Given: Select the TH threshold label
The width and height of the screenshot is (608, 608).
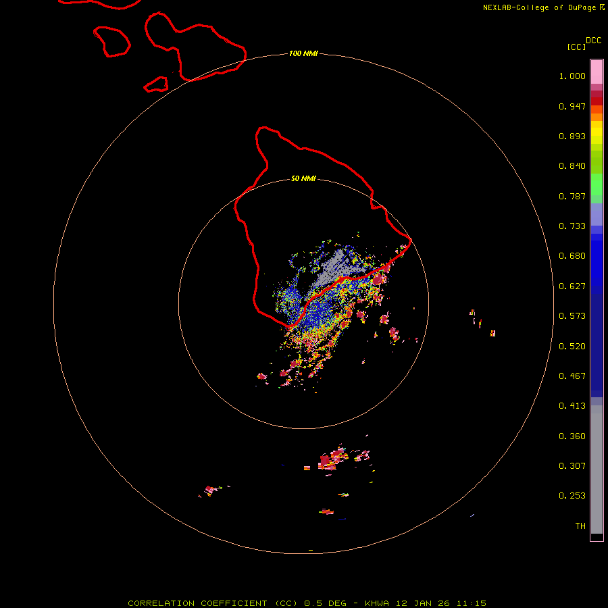Looking at the screenshot, I should click(580, 526).
